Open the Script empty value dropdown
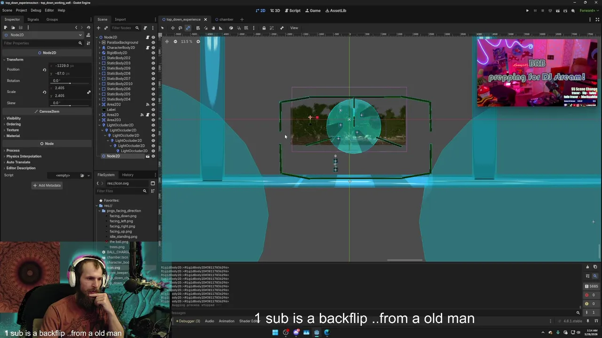602x338 pixels. point(88,175)
